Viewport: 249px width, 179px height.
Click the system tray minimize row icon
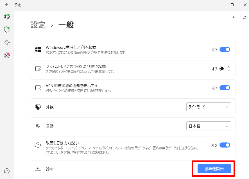[x=38, y=69]
